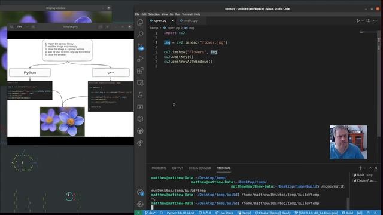Select the CMake/Launch terminal entry
This screenshot has height=215, width=383.
pyautogui.click(x=365, y=180)
